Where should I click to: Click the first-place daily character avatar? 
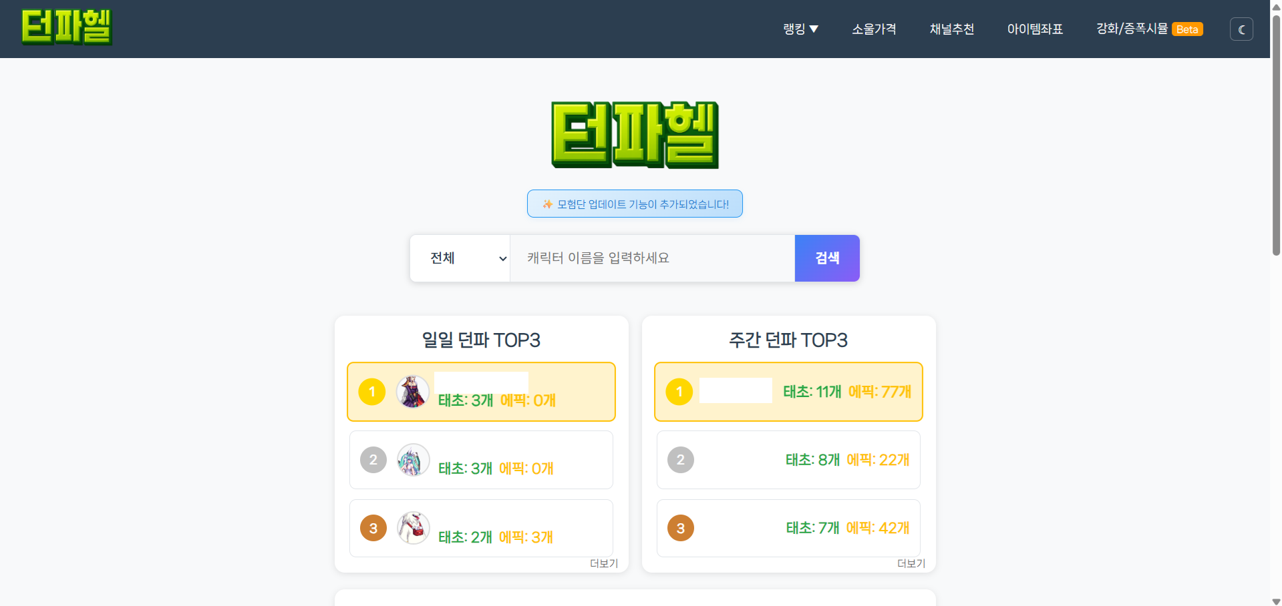pos(413,392)
